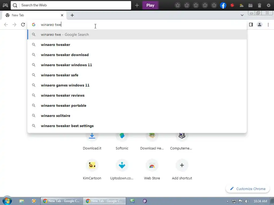
Task: Select suggestion 'winaero tweaker download'
Action: pyautogui.click(x=137, y=55)
